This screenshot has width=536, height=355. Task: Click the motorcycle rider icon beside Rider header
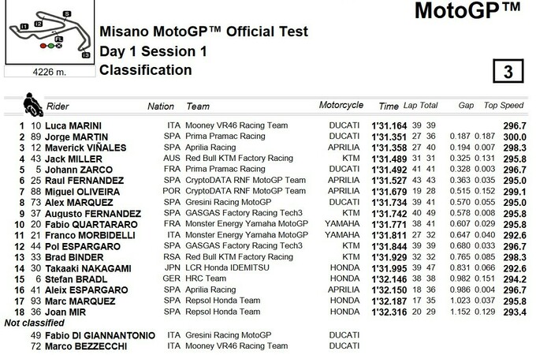(32, 105)
